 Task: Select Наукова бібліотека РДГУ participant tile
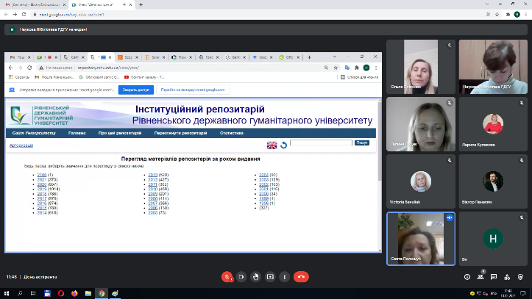(x=493, y=67)
